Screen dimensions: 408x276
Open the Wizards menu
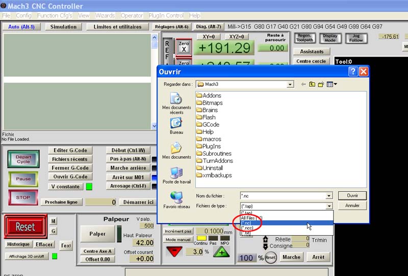click(x=105, y=16)
